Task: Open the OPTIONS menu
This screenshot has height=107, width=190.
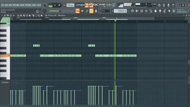Action: point(28,5)
